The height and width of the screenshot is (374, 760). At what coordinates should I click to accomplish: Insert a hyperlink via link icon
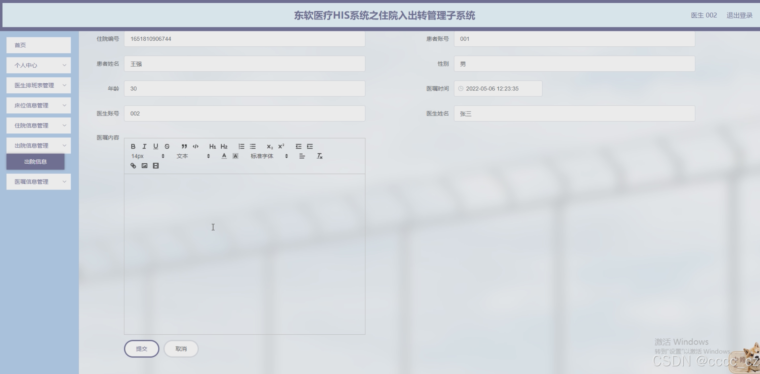pyautogui.click(x=133, y=166)
